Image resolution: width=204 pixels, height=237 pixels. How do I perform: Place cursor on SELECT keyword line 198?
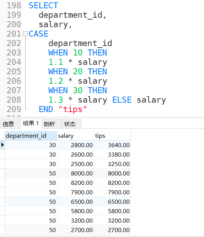point(43,6)
